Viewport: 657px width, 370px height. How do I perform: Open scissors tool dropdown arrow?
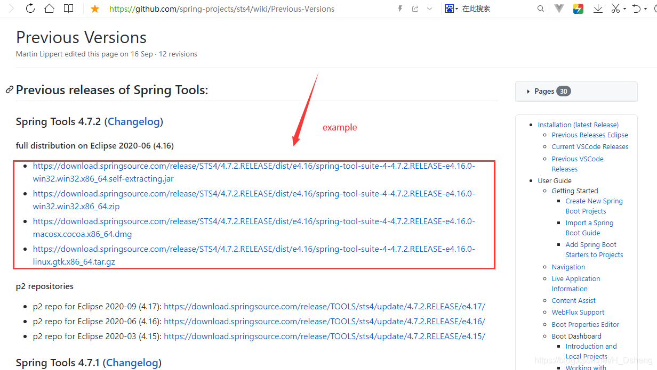624,9
